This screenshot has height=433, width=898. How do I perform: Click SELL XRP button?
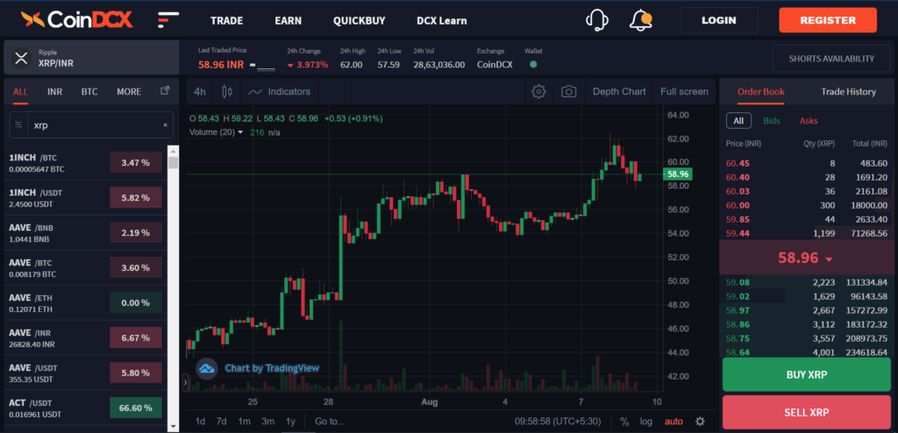pos(807,412)
